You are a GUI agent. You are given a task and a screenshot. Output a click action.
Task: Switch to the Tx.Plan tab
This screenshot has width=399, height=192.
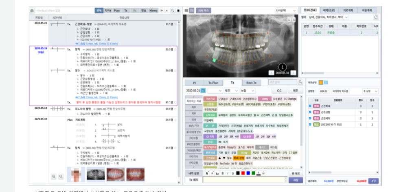(213, 83)
